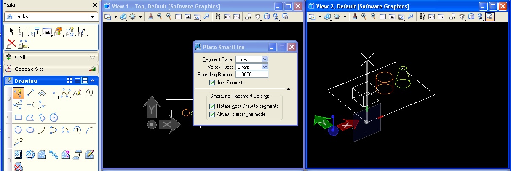Screen dimensions: 511x171
Task: Switch Drawing tasks to panel layout mode
Action: click(x=85, y=80)
